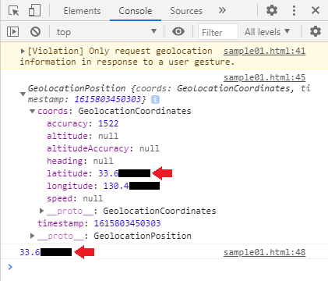Switch to the Elements tab
Image resolution: width=328 pixels, height=281 pixels.
(x=82, y=11)
